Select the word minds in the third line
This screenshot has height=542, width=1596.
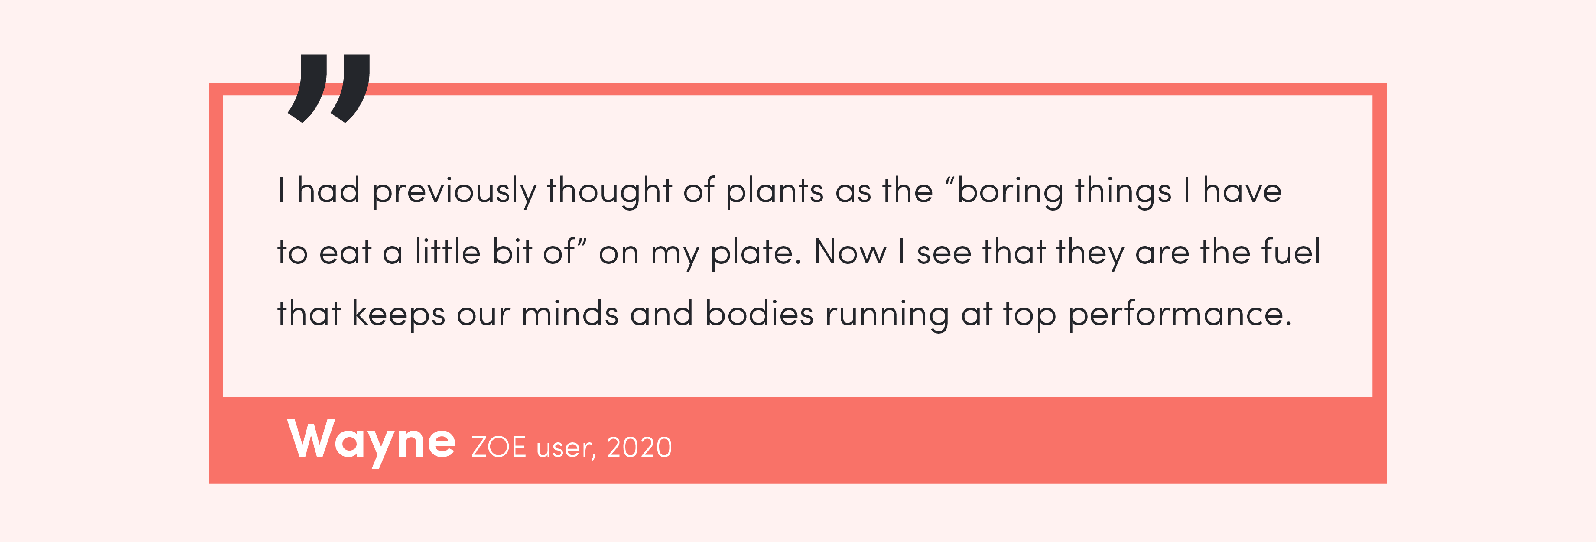point(570,313)
